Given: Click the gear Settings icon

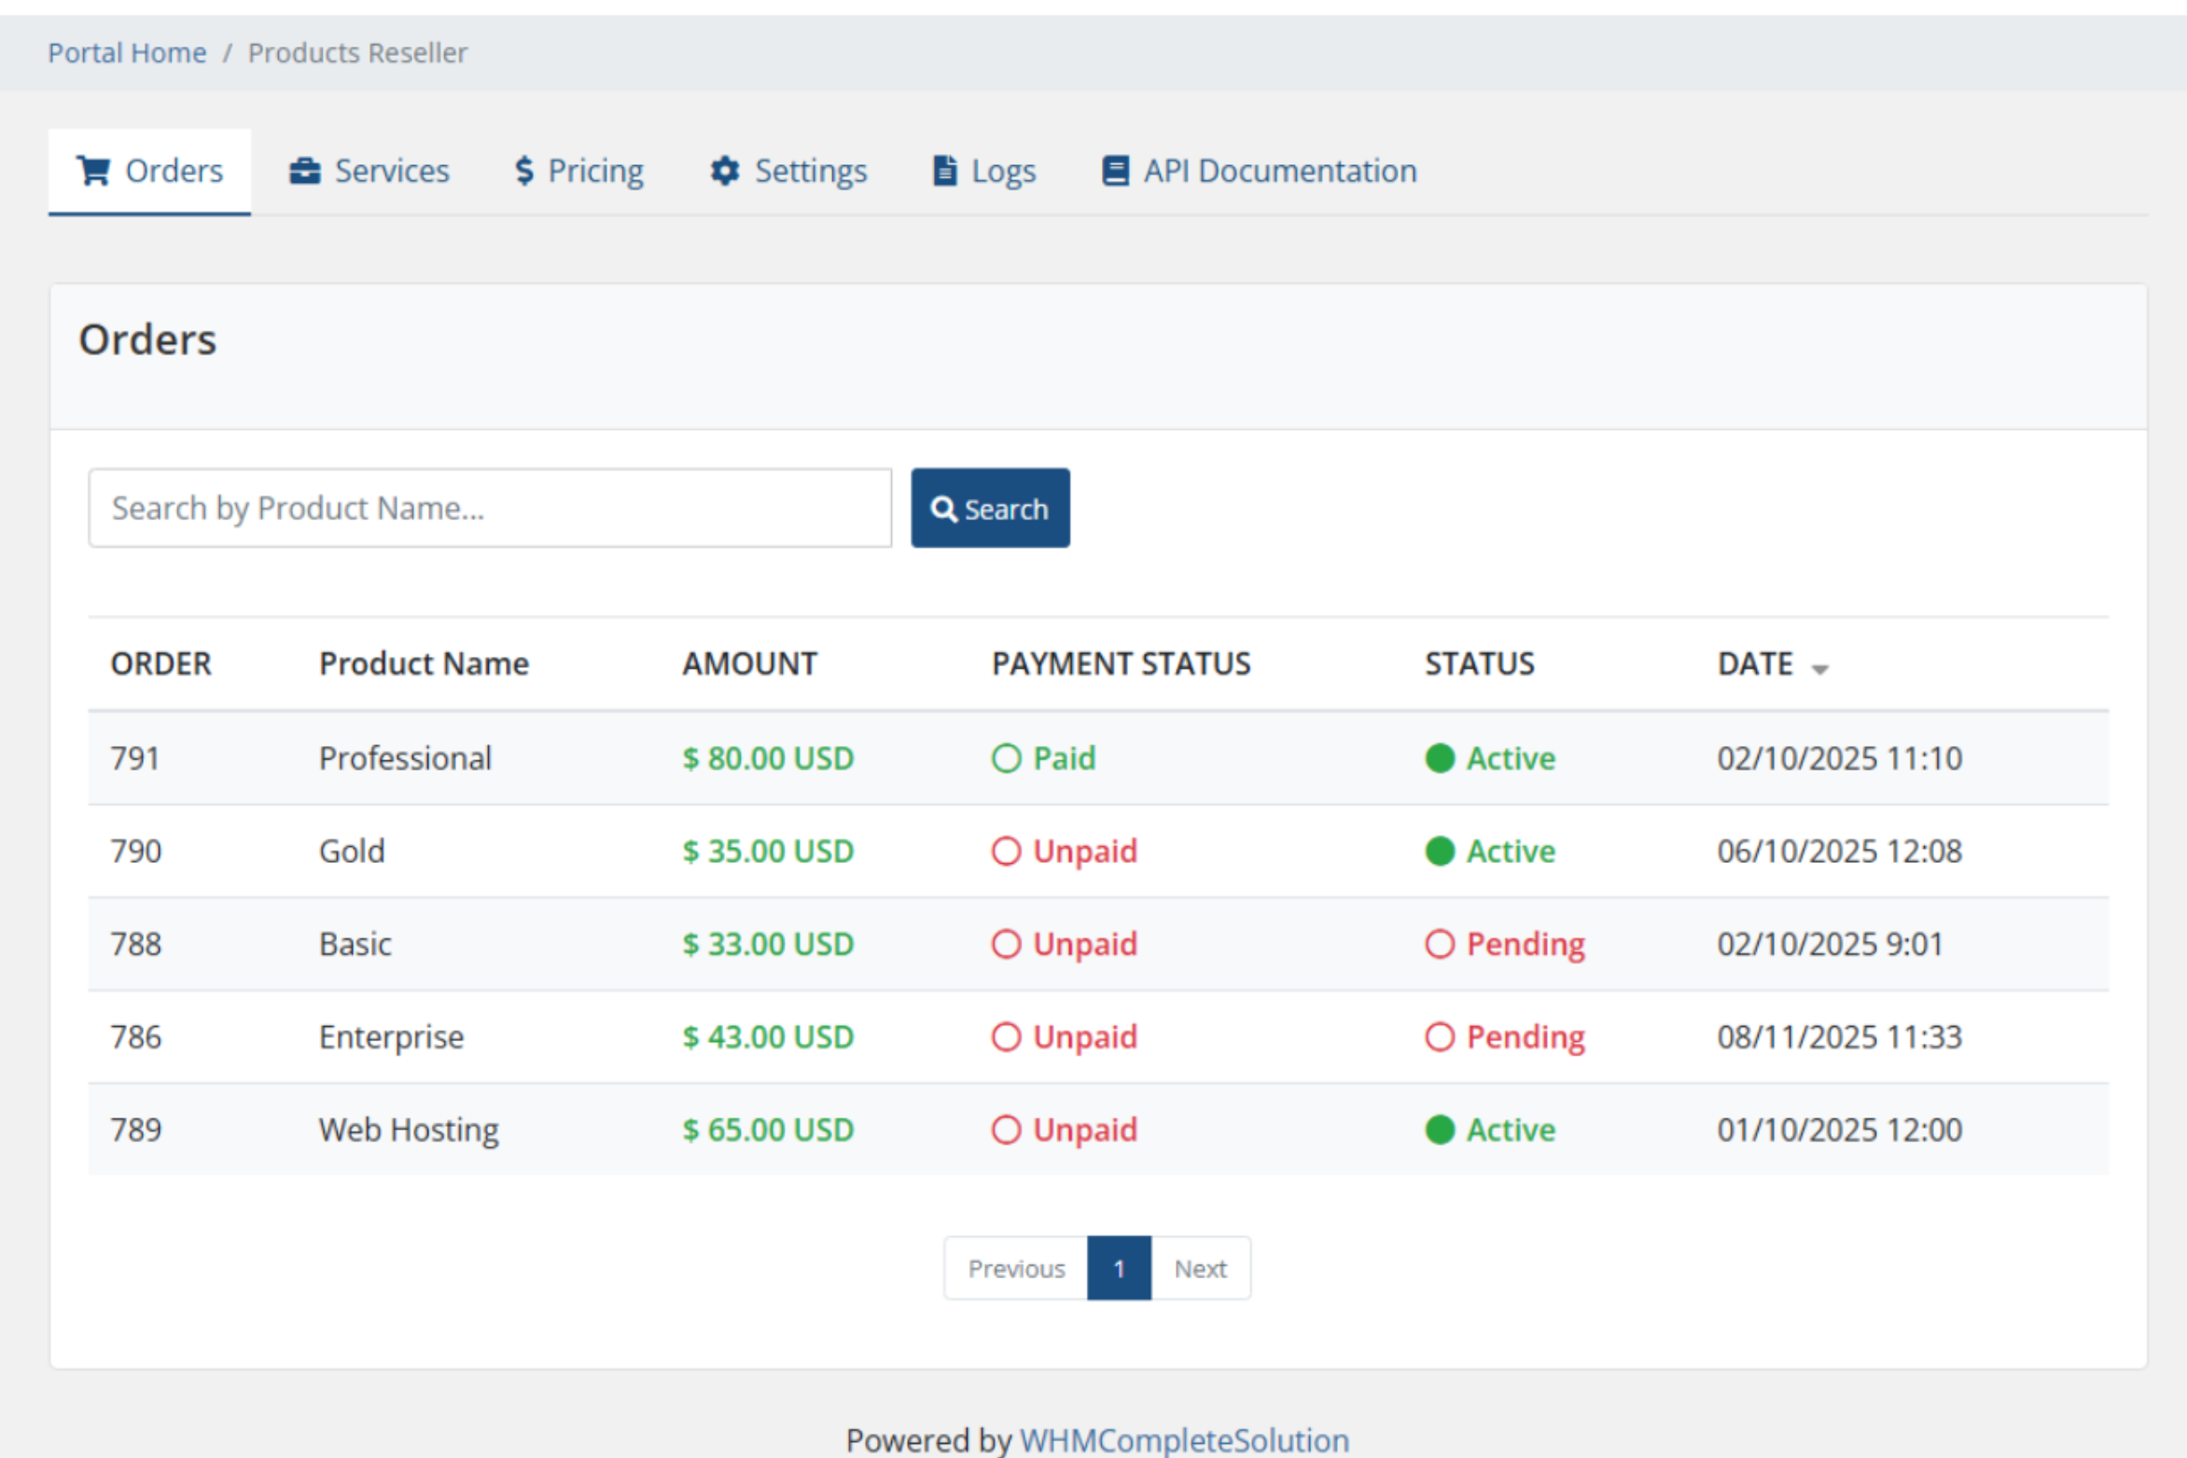Looking at the screenshot, I should click(x=725, y=171).
